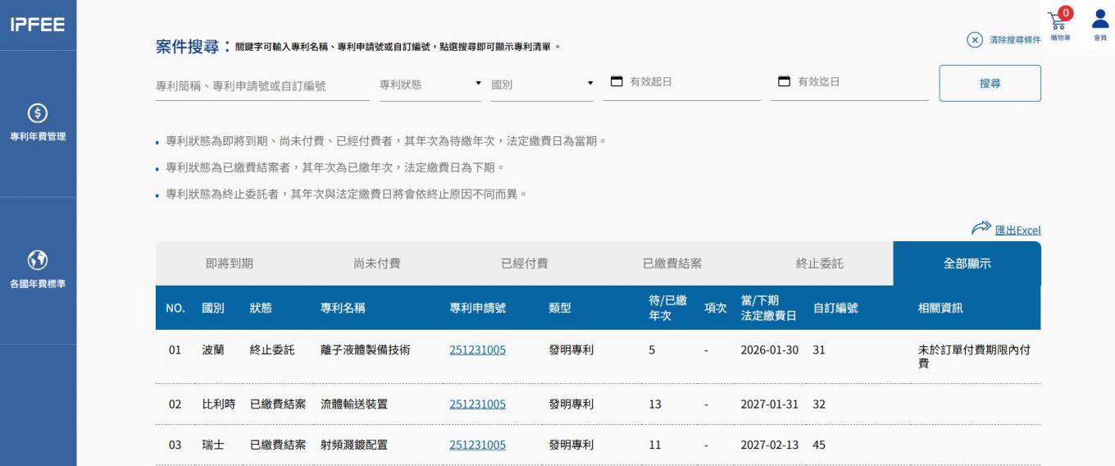Open application number link for 離子液體製備技術
Viewport: 1115px width, 466px height.
(477, 349)
